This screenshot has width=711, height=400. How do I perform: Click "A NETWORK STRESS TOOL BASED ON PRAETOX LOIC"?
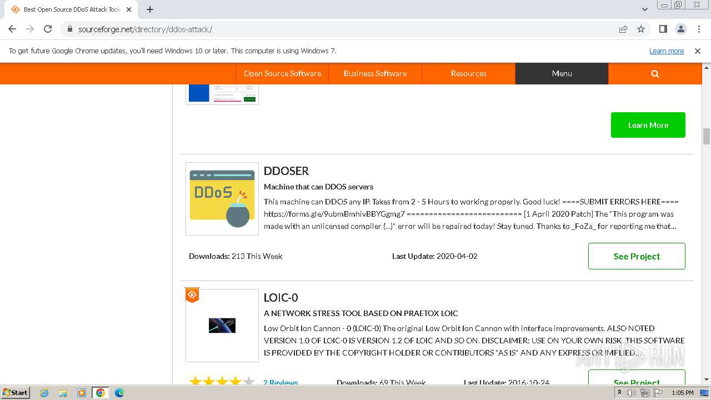(361, 313)
